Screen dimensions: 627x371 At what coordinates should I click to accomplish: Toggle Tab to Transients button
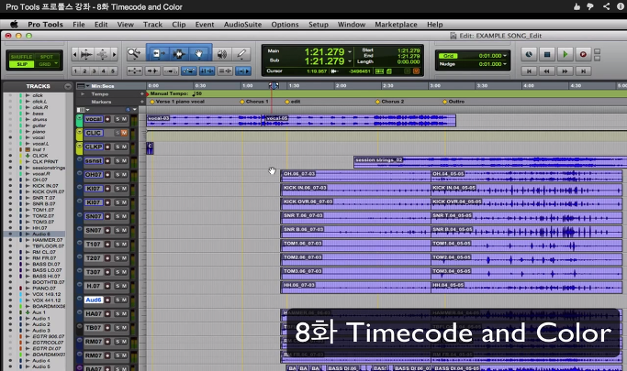tap(152, 71)
